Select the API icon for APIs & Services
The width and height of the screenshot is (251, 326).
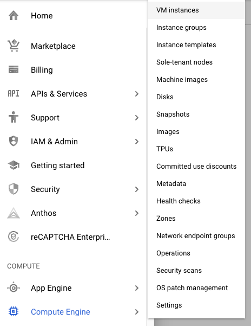[14, 93]
